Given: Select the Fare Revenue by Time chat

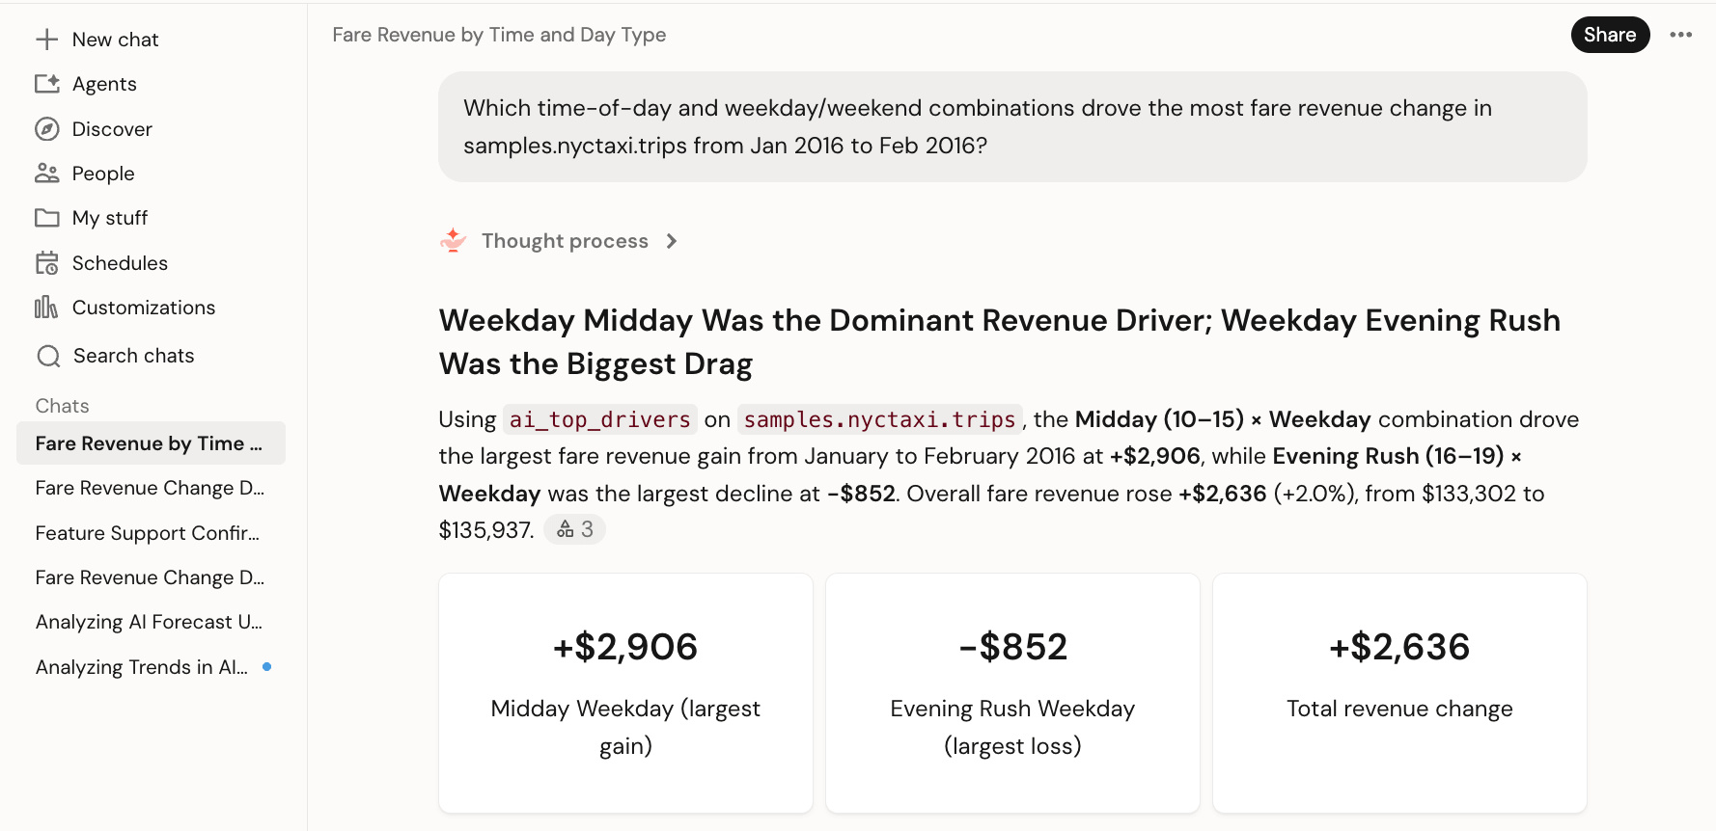Looking at the screenshot, I should (x=151, y=443).
